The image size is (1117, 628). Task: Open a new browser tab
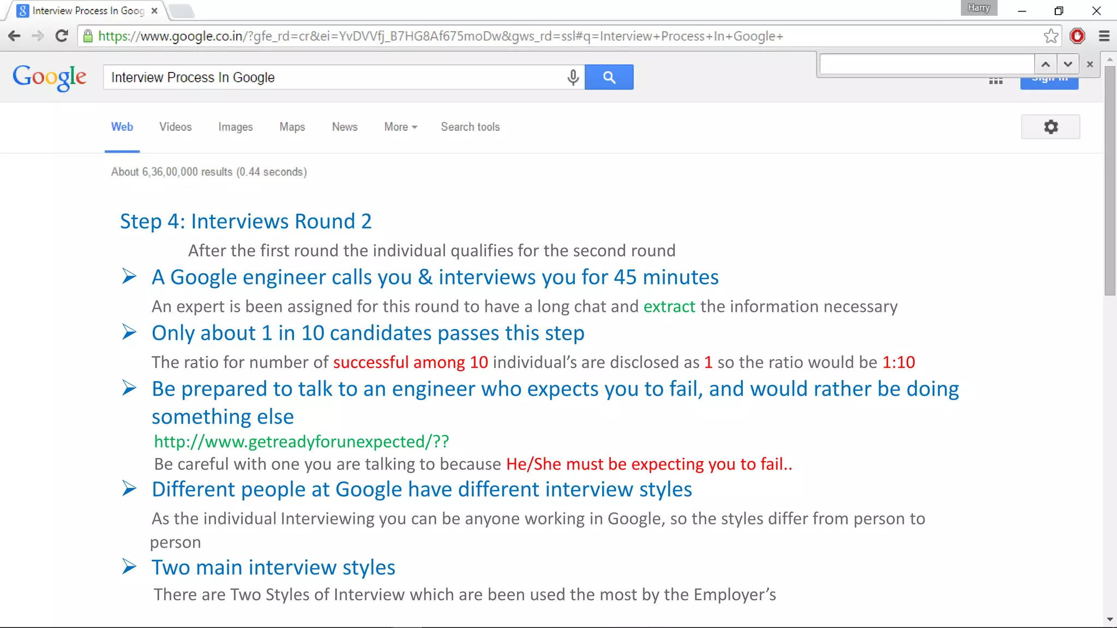(x=181, y=11)
